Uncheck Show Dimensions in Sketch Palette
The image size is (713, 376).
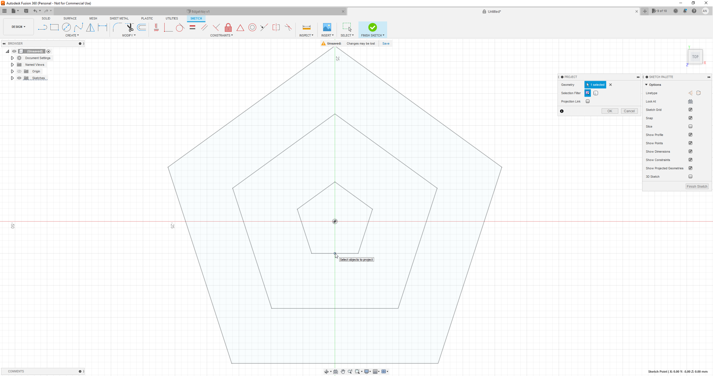coord(690,151)
